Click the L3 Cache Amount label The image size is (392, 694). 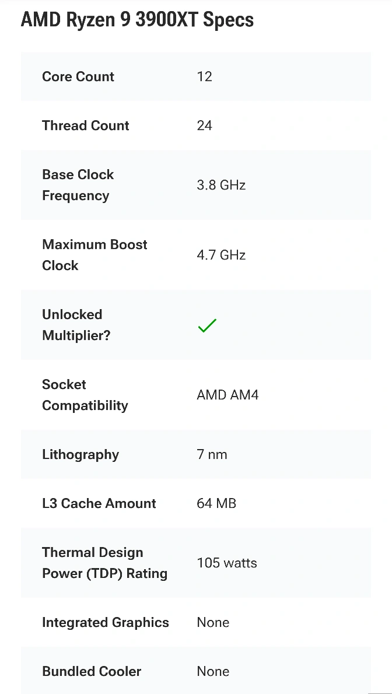pos(99,504)
